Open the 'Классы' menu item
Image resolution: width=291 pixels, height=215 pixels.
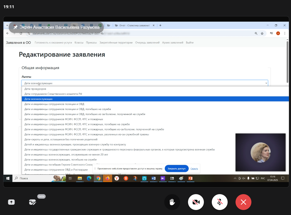79,42
